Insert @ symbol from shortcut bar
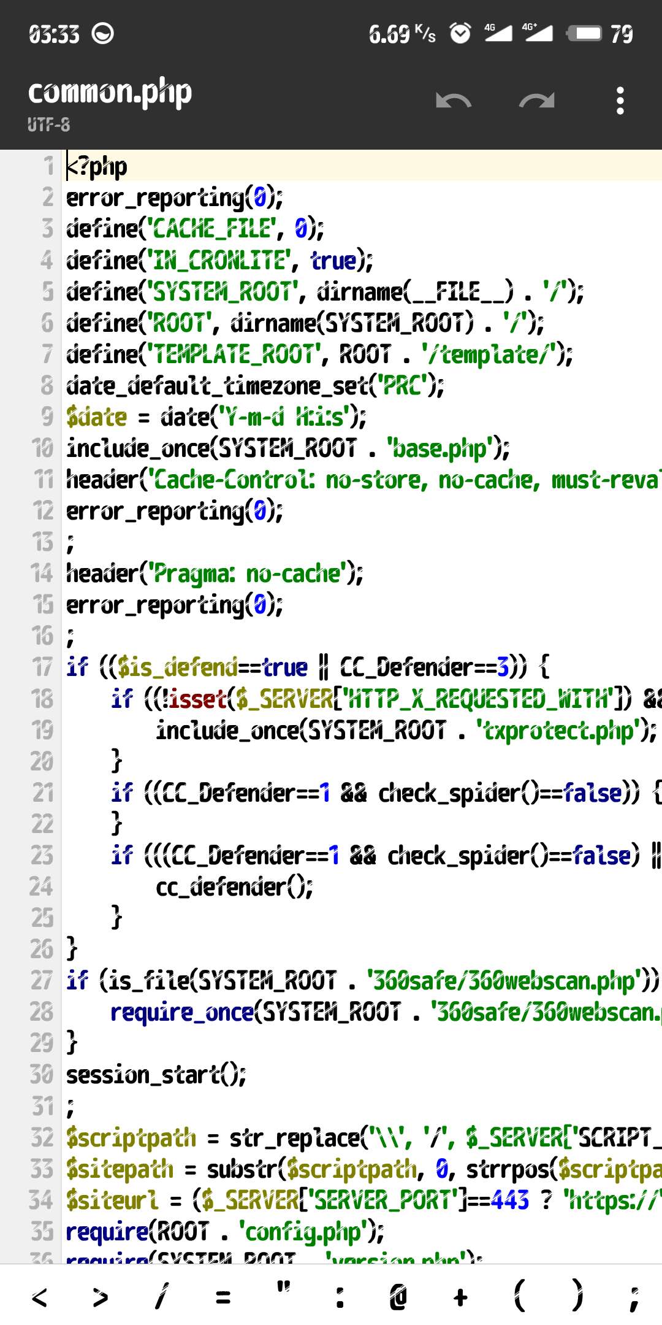The width and height of the screenshot is (662, 1325). point(398,1297)
